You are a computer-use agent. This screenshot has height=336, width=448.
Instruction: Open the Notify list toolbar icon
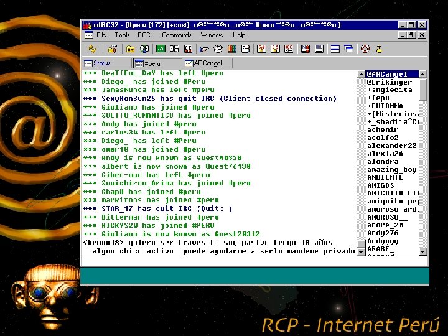pos(305,49)
